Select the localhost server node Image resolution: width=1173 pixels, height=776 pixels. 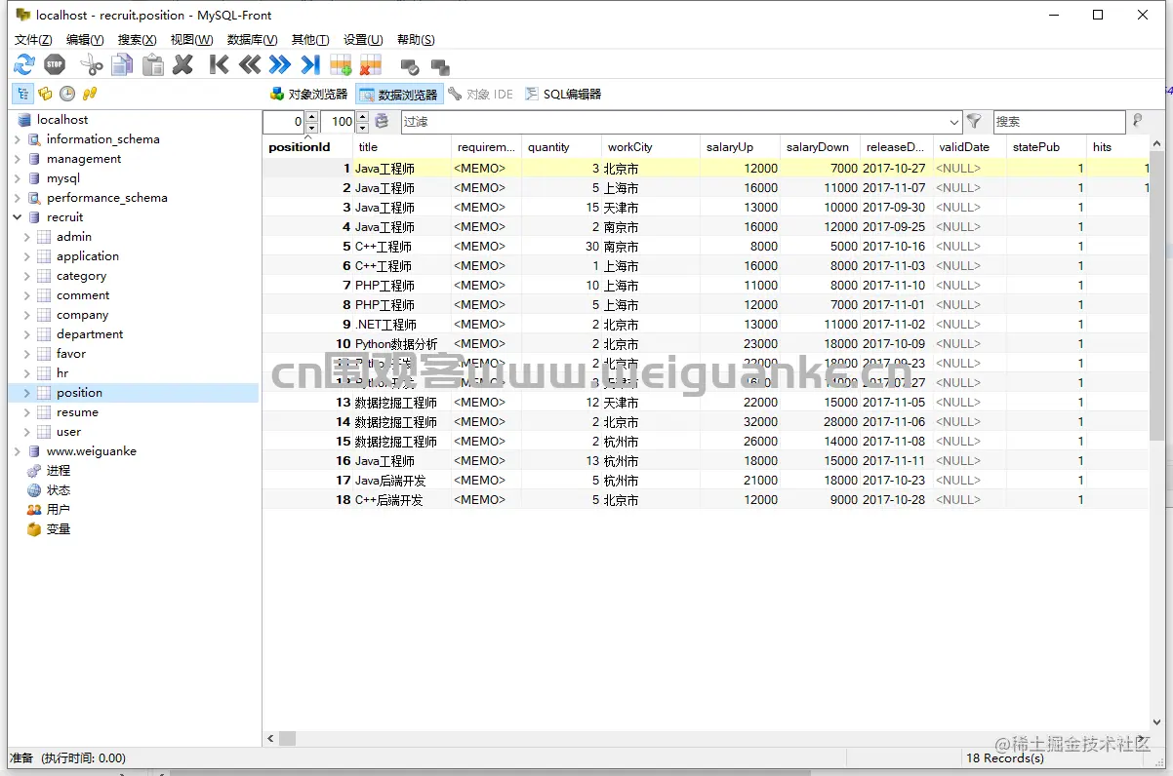(62, 120)
